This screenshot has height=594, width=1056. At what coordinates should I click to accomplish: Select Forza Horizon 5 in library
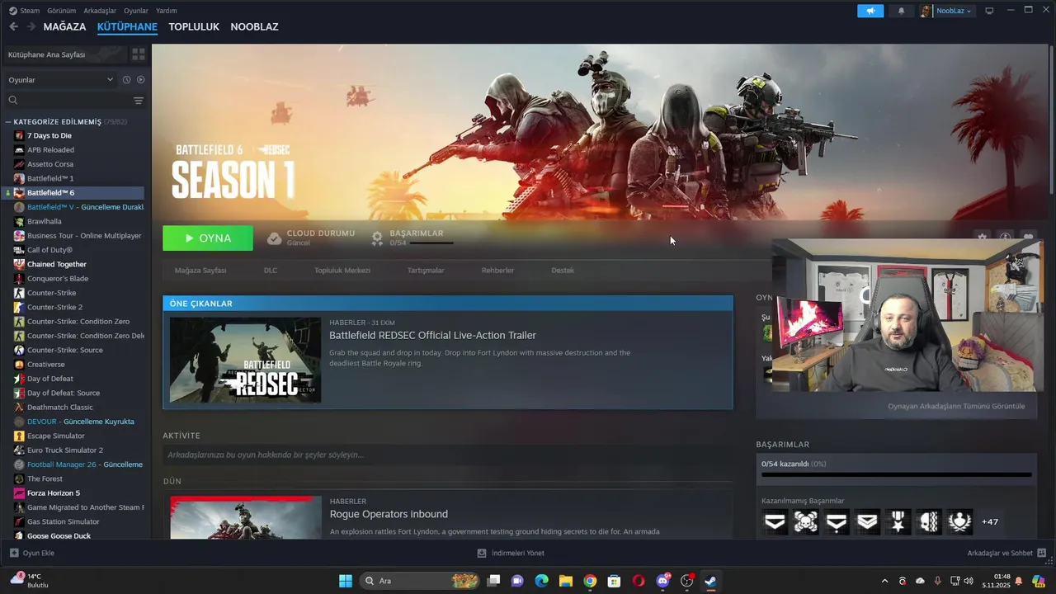tap(53, 493)
